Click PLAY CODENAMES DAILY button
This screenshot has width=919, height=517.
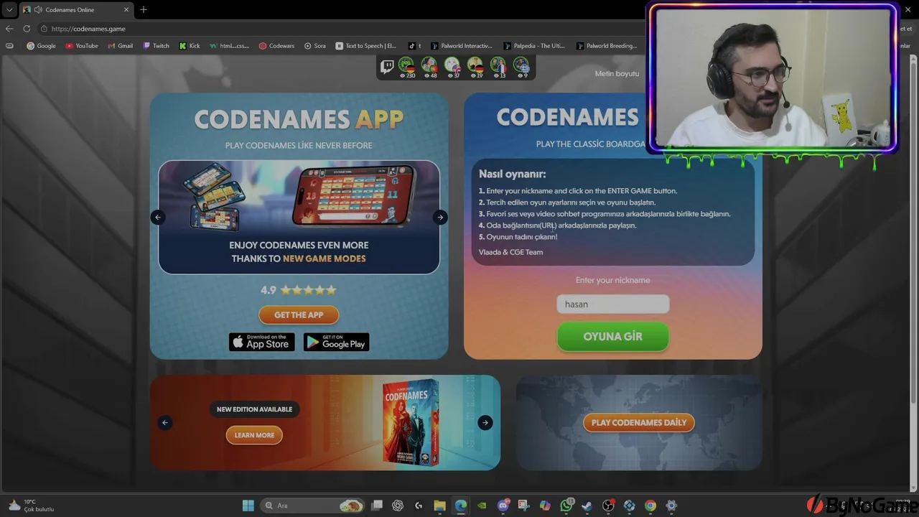point(639,422)
